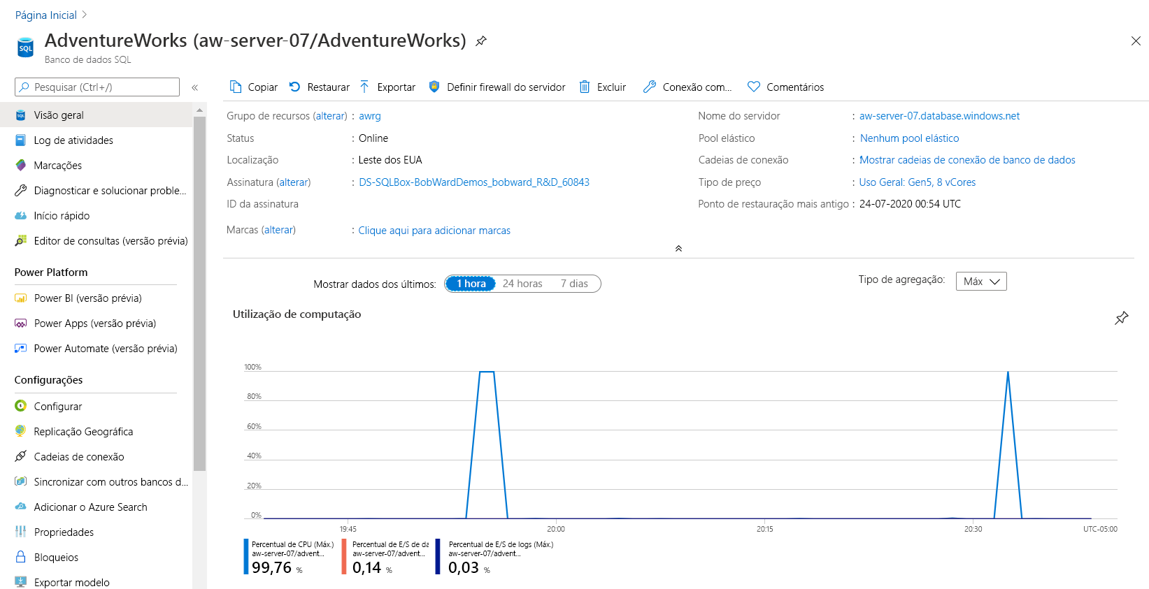The height and width of the screenshot is (589, 1149).
Task: Select the 7 dias time range
Action: tap(574, 284)
